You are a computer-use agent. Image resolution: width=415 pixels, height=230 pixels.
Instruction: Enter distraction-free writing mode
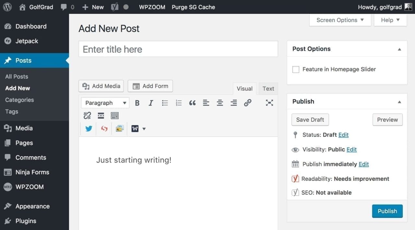(269, 103)
